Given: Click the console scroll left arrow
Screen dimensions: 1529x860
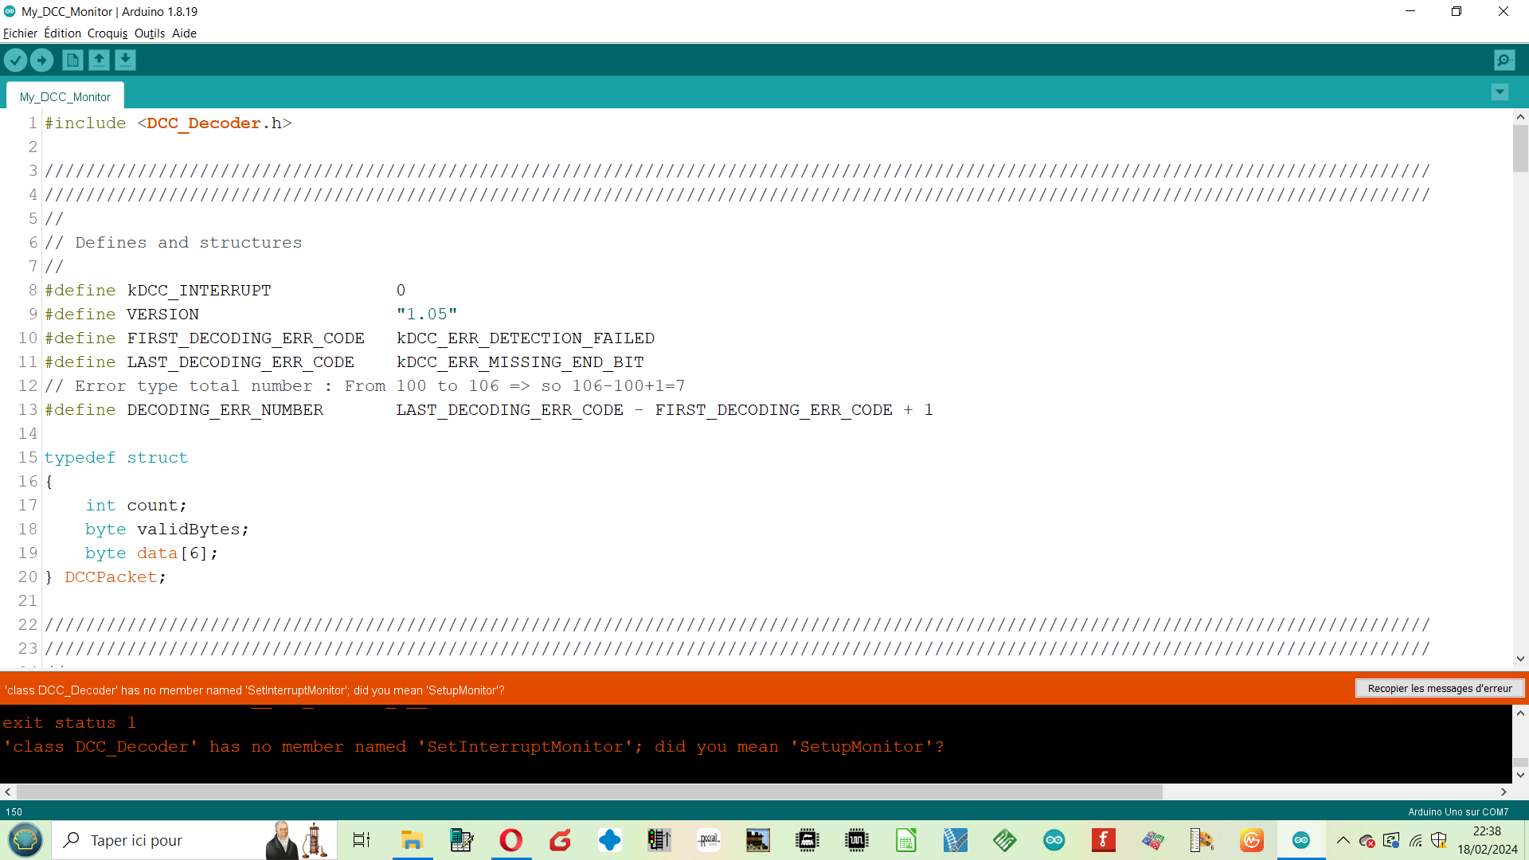Looking at the screenshot, I should click(8, 792).
